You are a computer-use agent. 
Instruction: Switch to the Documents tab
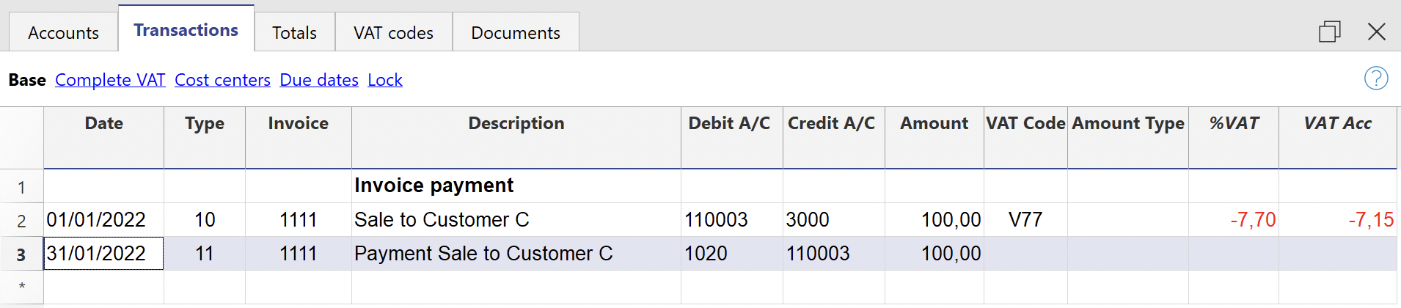[515, 33]
